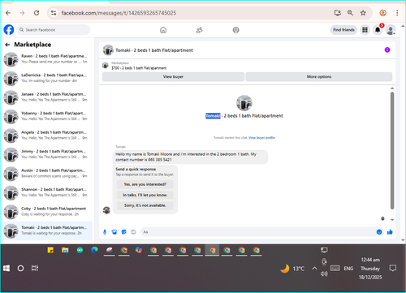Viewport: 406px width, 293px height.
Task: Open volume speaker icon in tray
Action: coord(324,274)
